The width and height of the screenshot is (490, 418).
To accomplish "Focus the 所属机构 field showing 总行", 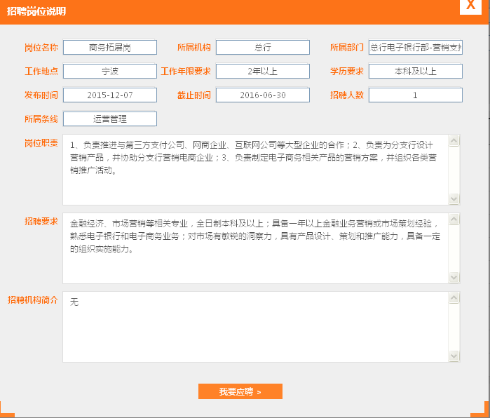I will (x=263, y=48).
